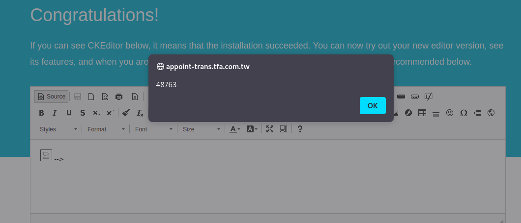Click the IFrame globe icon
This screenshot has width=521, height=223.
(x=491, y=113)
